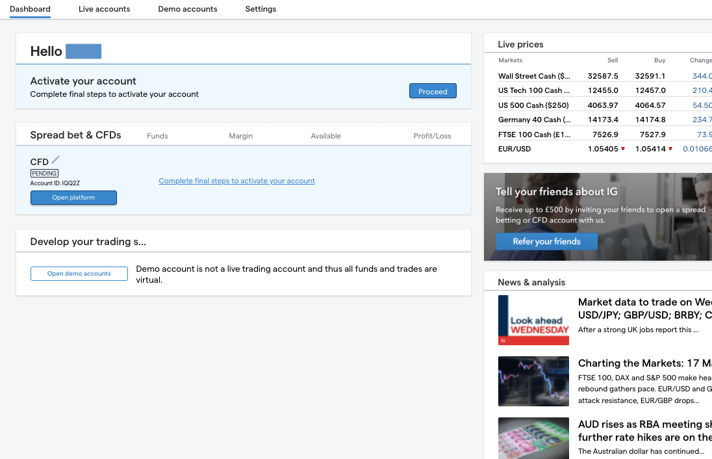Screen dimensions: 712x459
Task: Click Refer your friends button
Action: (x=547, y=241)
